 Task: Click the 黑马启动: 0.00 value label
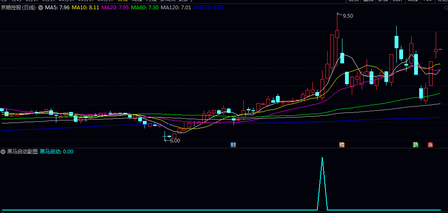tap(56, 152)
